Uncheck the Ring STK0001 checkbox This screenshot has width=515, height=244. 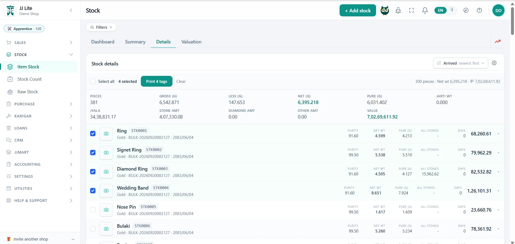[93, 134]
